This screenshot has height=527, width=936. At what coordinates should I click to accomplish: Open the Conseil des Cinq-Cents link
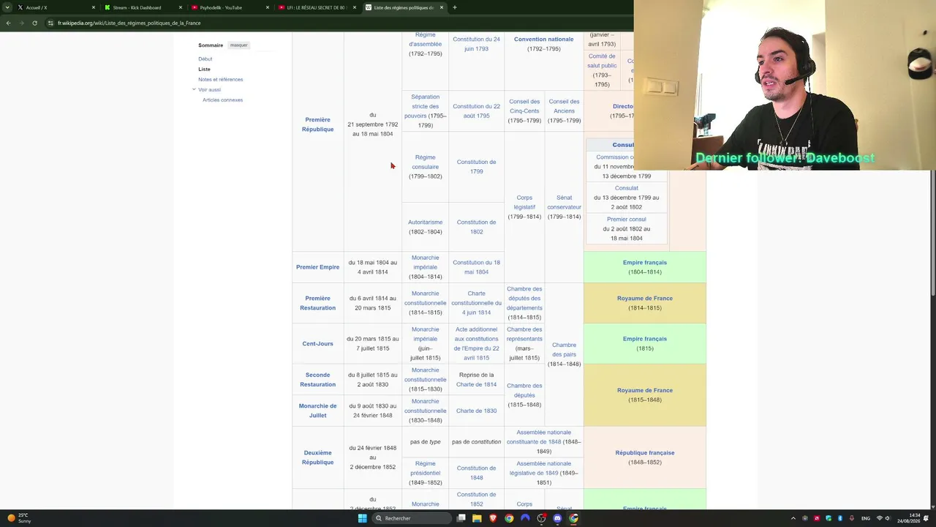click(524, 106)
